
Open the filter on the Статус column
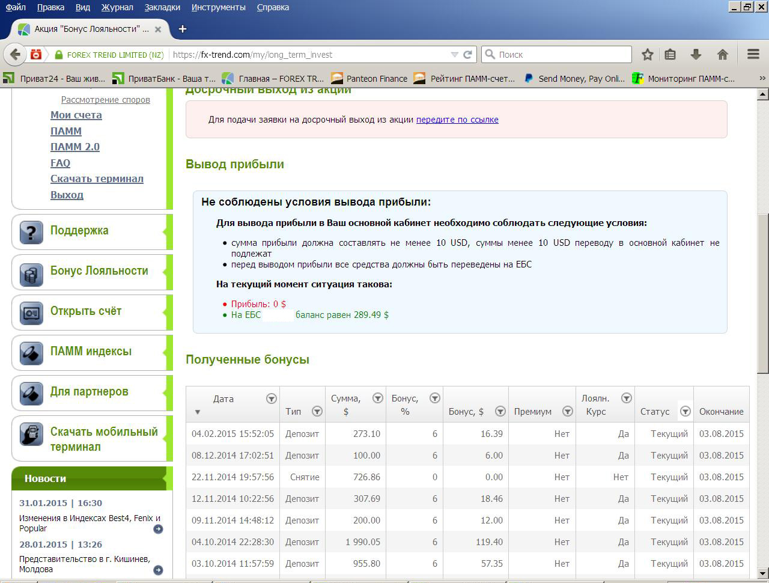pyautogui.click(x=685, y=411)
